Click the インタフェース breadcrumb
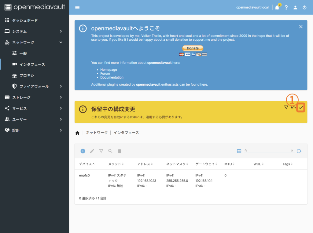313x233 pixels. [x=126, y=133]
